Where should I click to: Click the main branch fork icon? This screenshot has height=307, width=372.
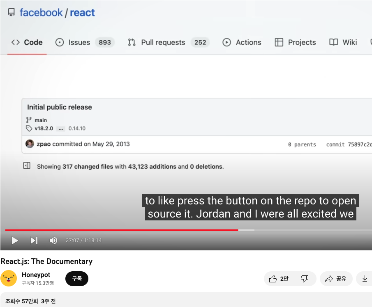click(x=28, y=120)
